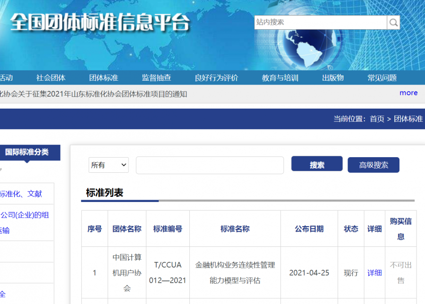Click 首页 in the breadcrumb
Viewport: 425px width, 304px height.
(377, 119)
